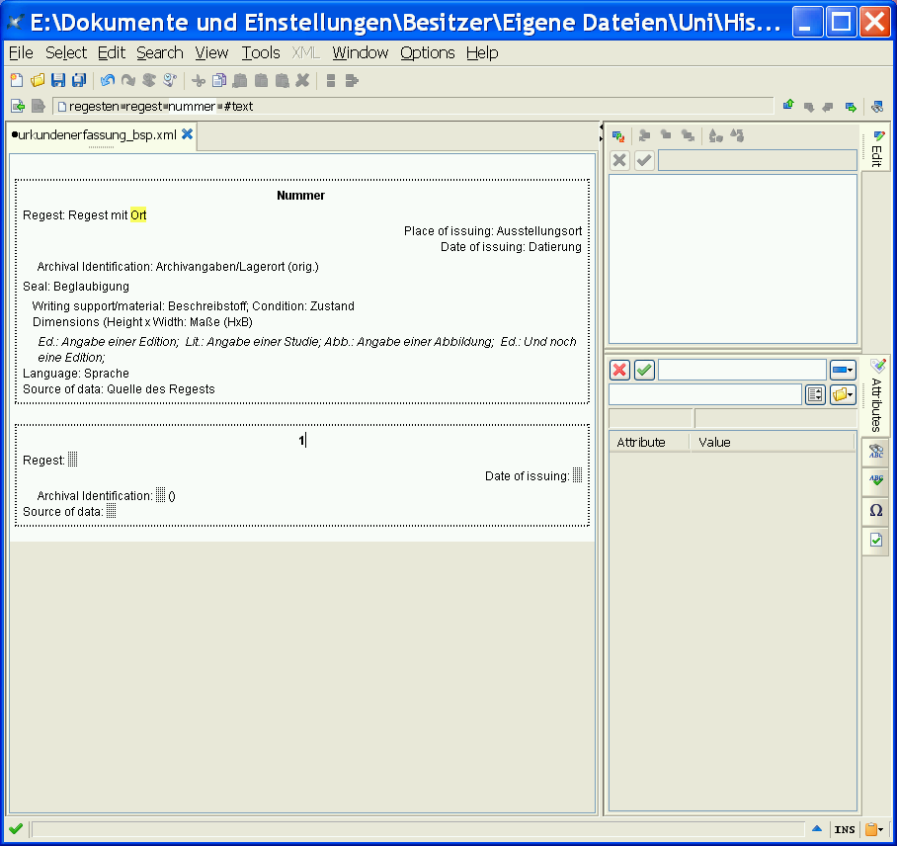Click the 'Language: Sprache' line
Viewport: 897px width, 846px height.
(x=76, y=374)
